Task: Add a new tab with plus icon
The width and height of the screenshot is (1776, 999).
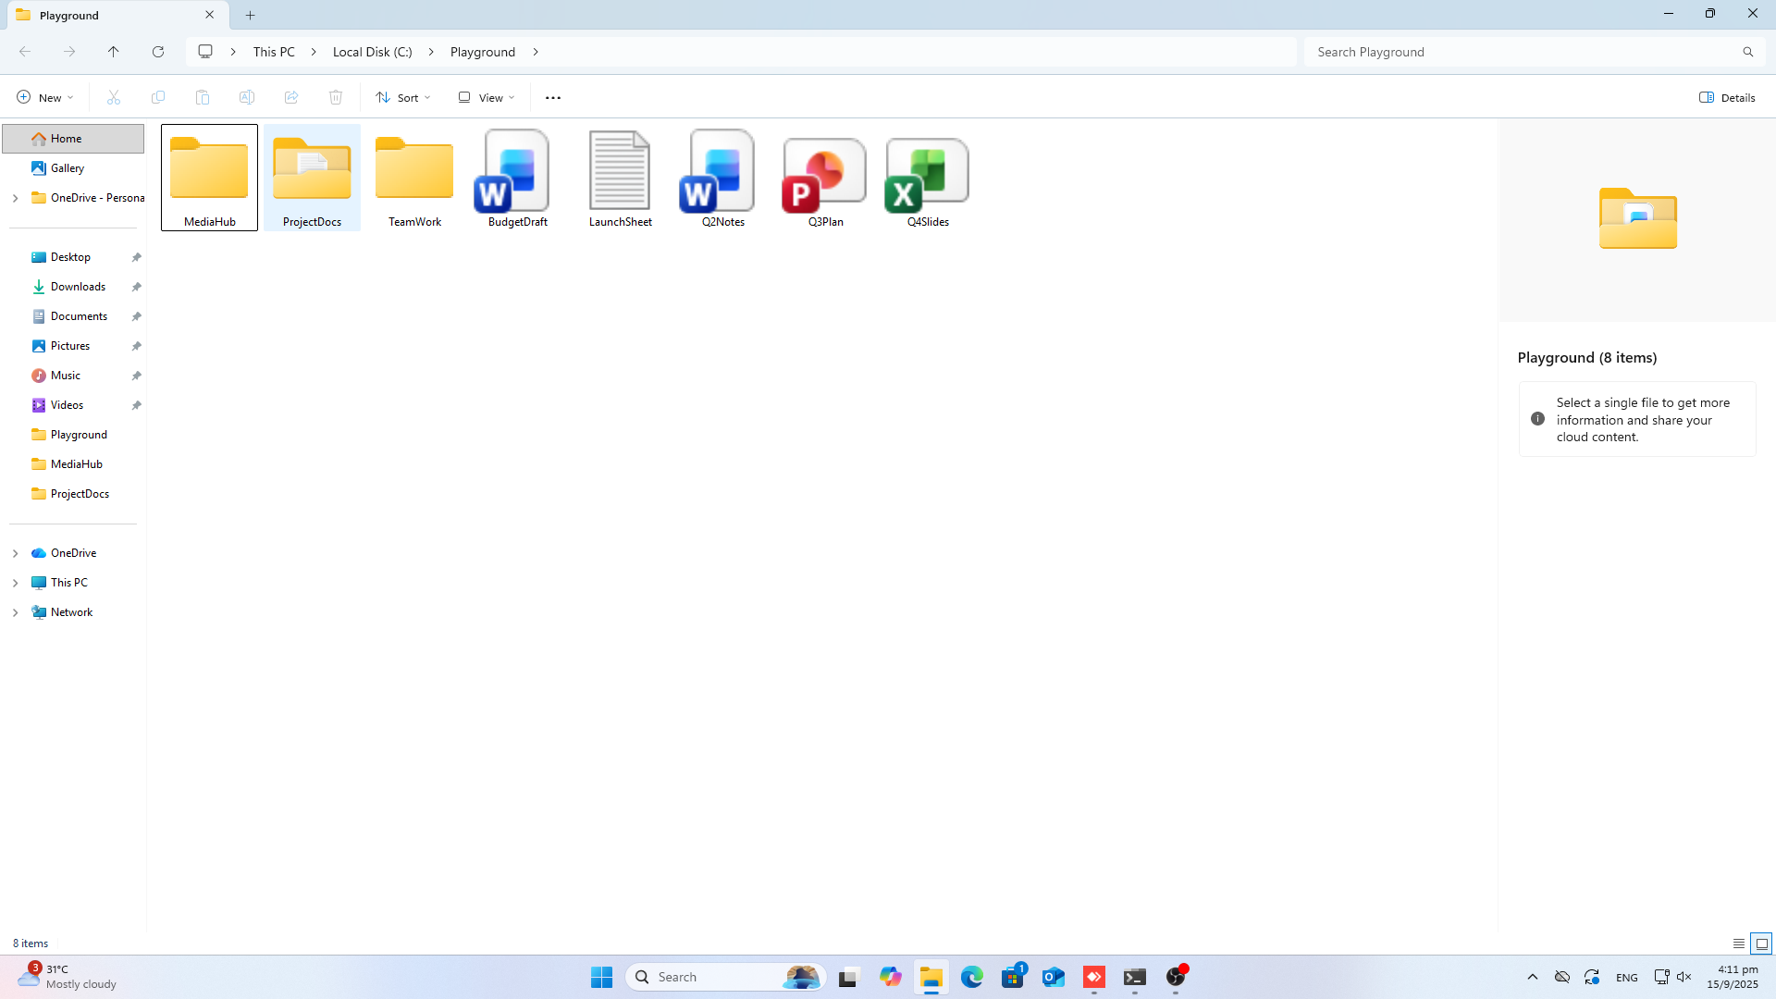Action: 250,15
